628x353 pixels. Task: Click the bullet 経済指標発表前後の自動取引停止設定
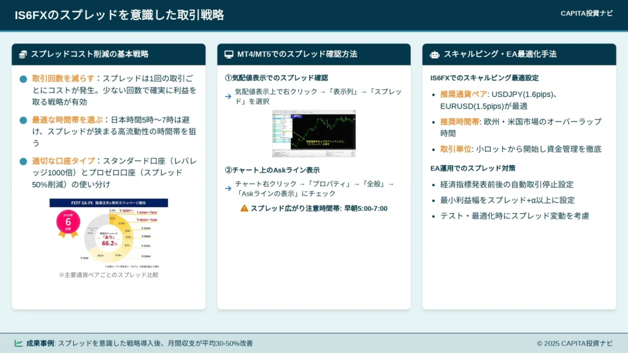pyautogui.click(x=507, y=184)
